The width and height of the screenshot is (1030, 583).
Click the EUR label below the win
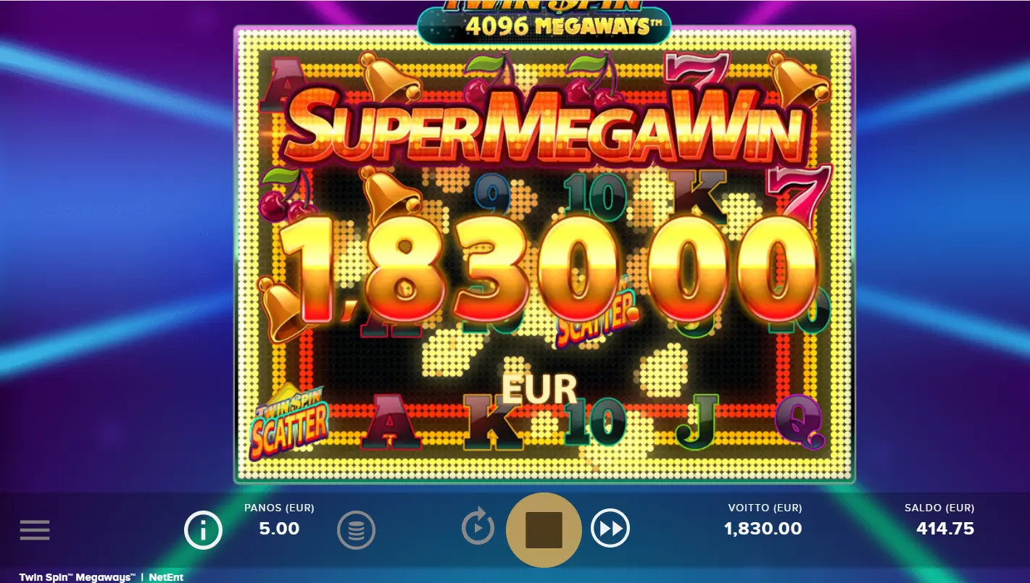pyautogui.click(x=539, y=389)
